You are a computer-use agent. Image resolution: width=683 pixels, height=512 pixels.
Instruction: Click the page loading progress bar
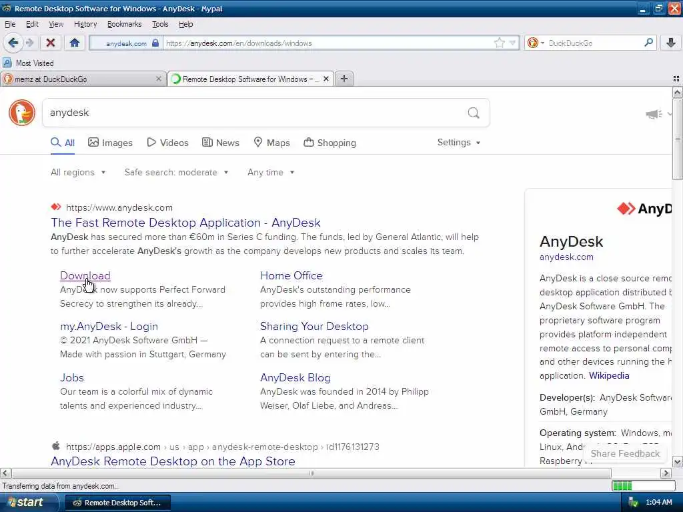tap(644, 486)
